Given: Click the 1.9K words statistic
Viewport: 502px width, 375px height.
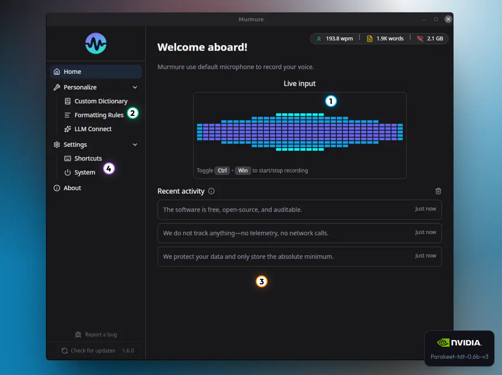Looking at the screenshot, I should 390,39.
